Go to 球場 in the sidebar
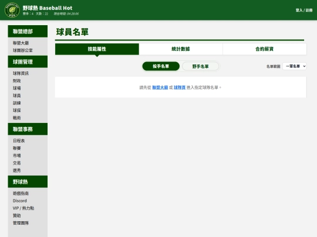The image size is (317, 237). coord(17,88)
